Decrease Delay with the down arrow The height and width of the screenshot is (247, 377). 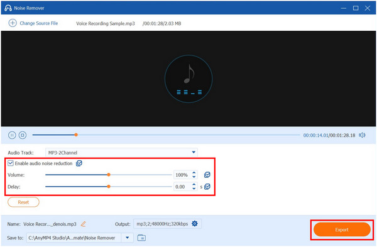click(x=194, y=189)
